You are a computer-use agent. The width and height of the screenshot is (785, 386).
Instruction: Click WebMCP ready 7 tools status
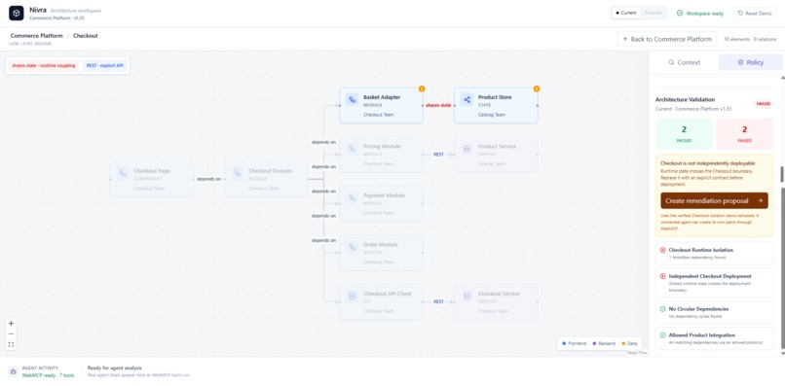(48, 375)
